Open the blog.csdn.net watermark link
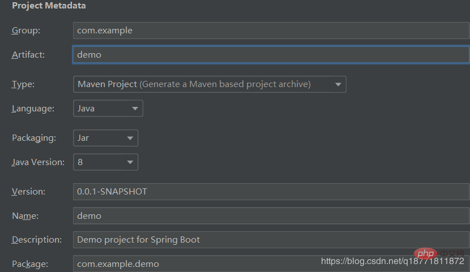 (x=392, y=261)
